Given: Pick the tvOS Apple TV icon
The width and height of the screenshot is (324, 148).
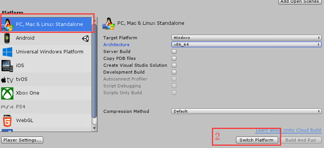Looking at the screenshot, I should (7, 80).
